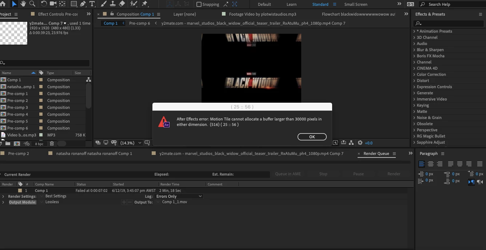The height and width of the screenshot is (250, 486).
Task: Open the magnification 14.3% dropdown
Action: tap(131, 143)
